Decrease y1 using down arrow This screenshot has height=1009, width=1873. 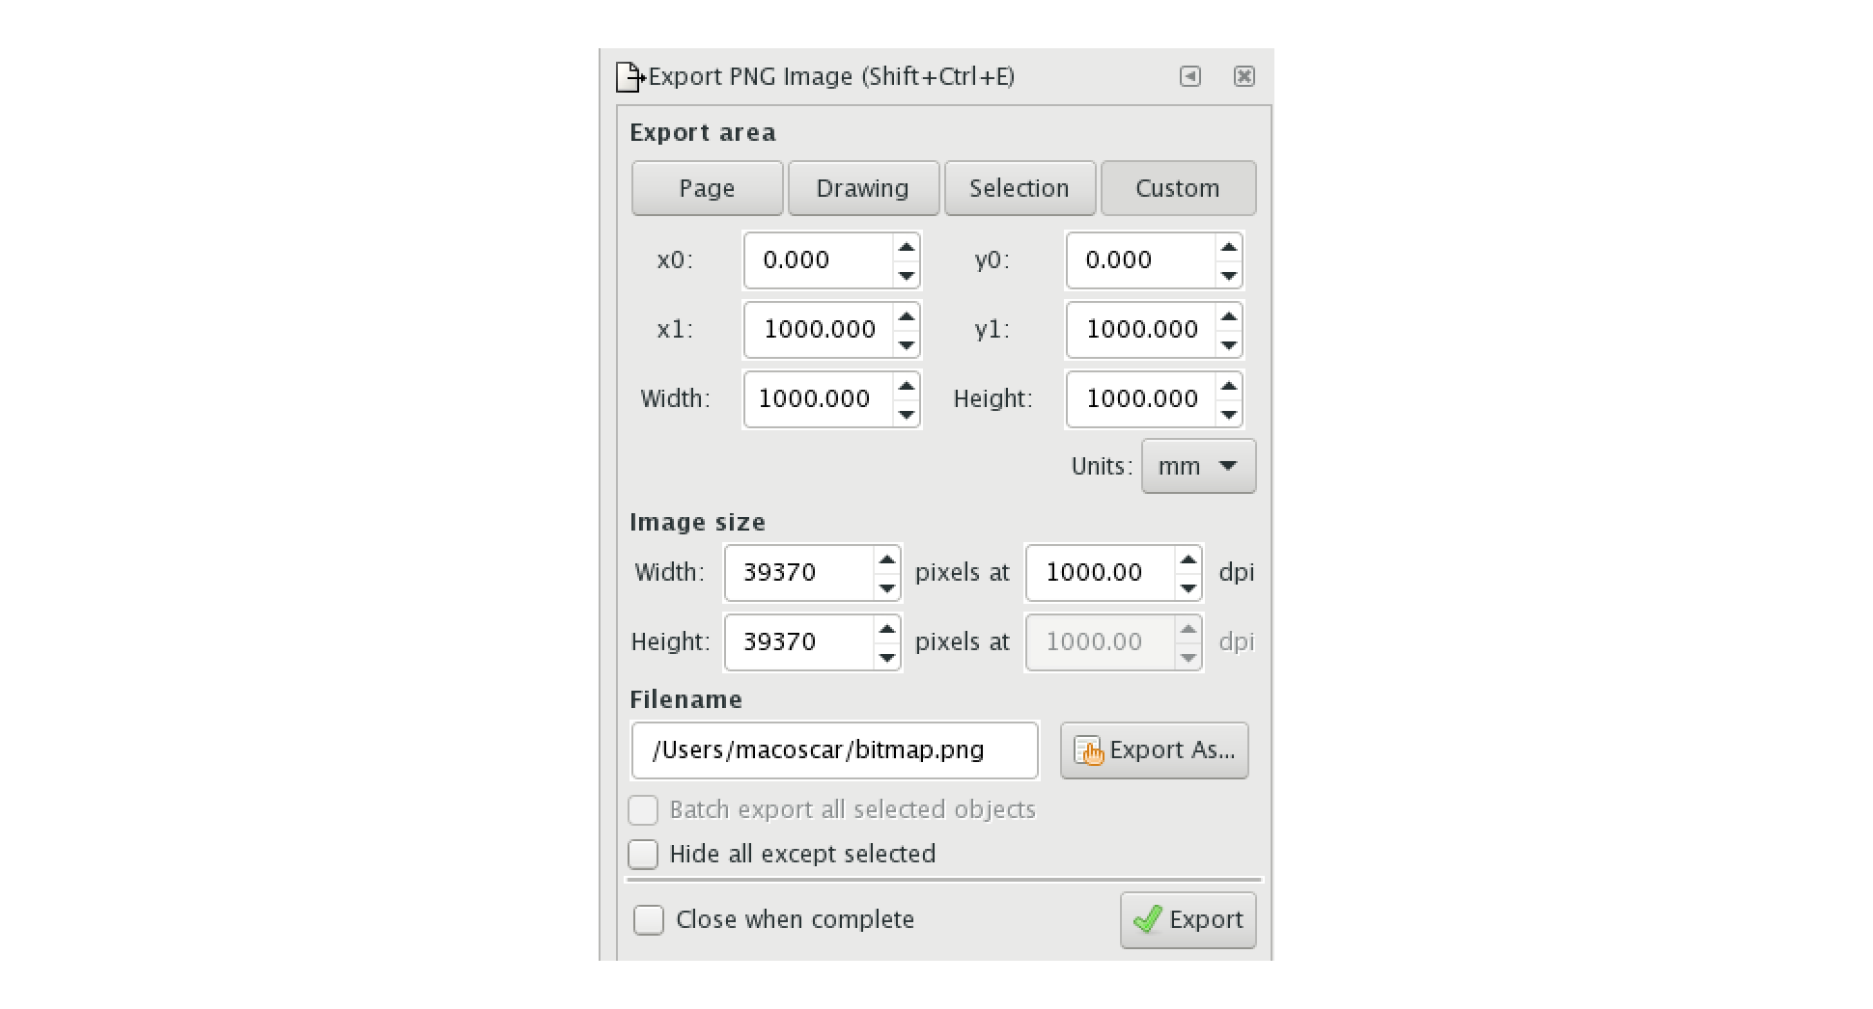(1228, 344)
